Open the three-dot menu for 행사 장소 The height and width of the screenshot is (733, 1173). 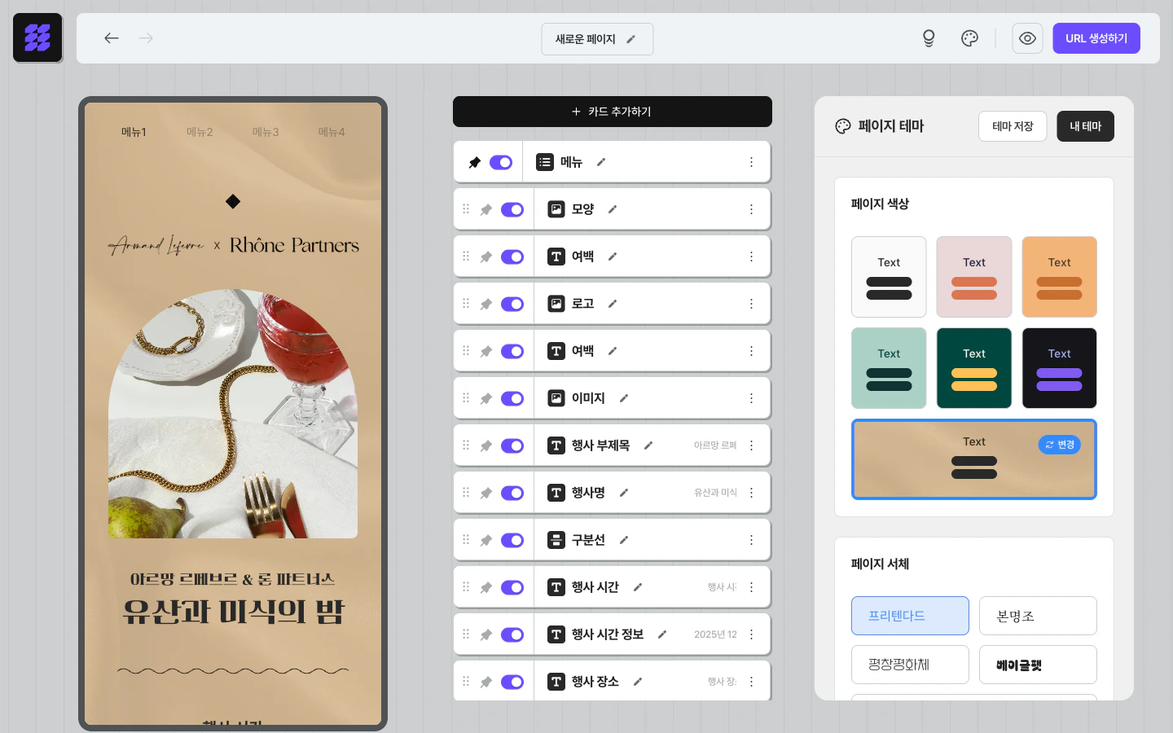[x=751, y=682]
